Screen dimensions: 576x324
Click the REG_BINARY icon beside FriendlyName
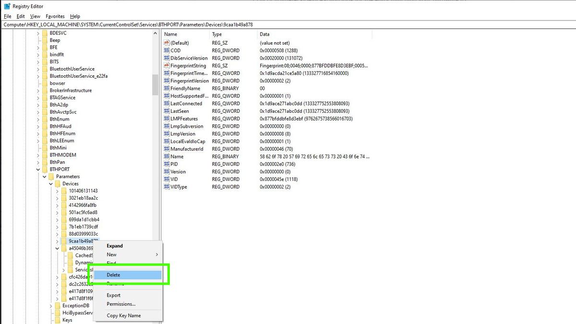pos(166,88)
